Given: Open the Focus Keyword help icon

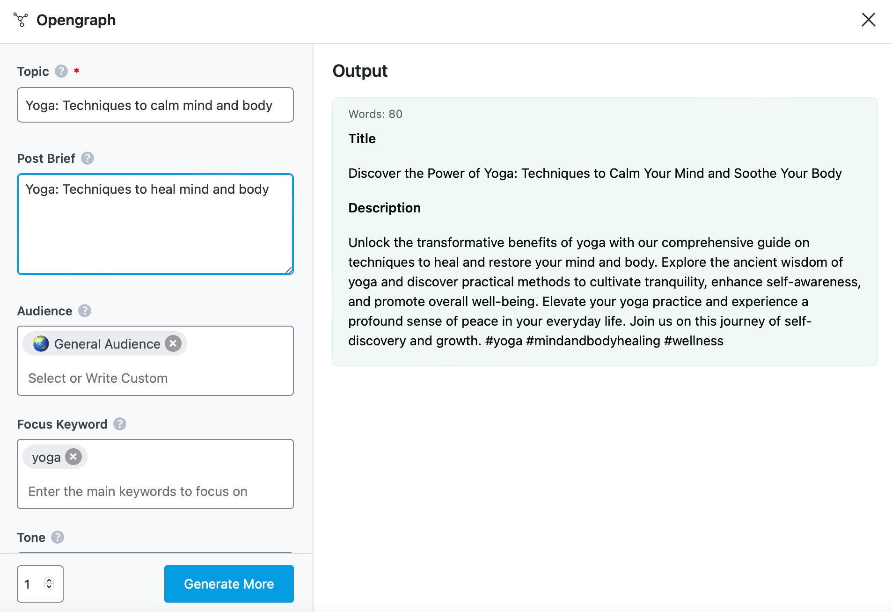Looking at the screenshot, I should pyautogui.click(x=120, y=424).
